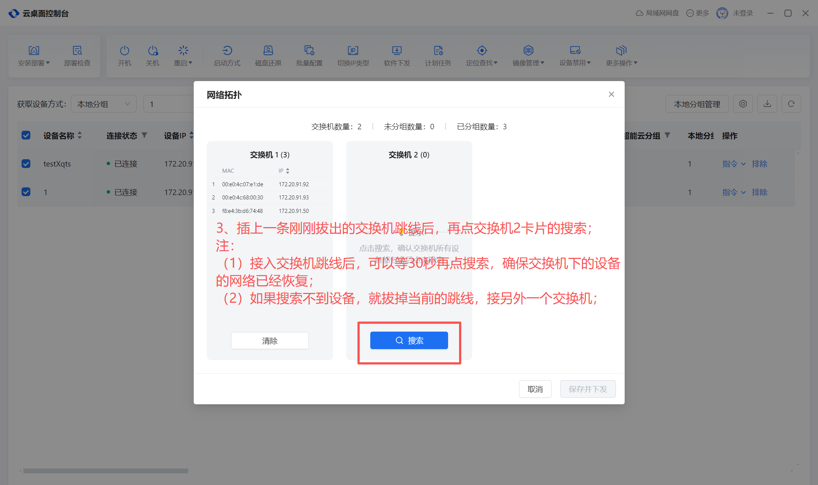The width and height of the screenshot is (818, 485).
Task: Expand the 更多操作 toolbar menu
Action: (621, 56)
